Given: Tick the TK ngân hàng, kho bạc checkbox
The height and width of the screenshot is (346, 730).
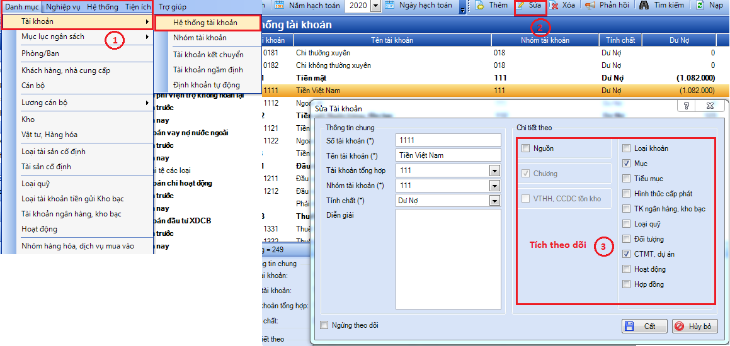Looking at the screenshot, I should tap(626, 209).
